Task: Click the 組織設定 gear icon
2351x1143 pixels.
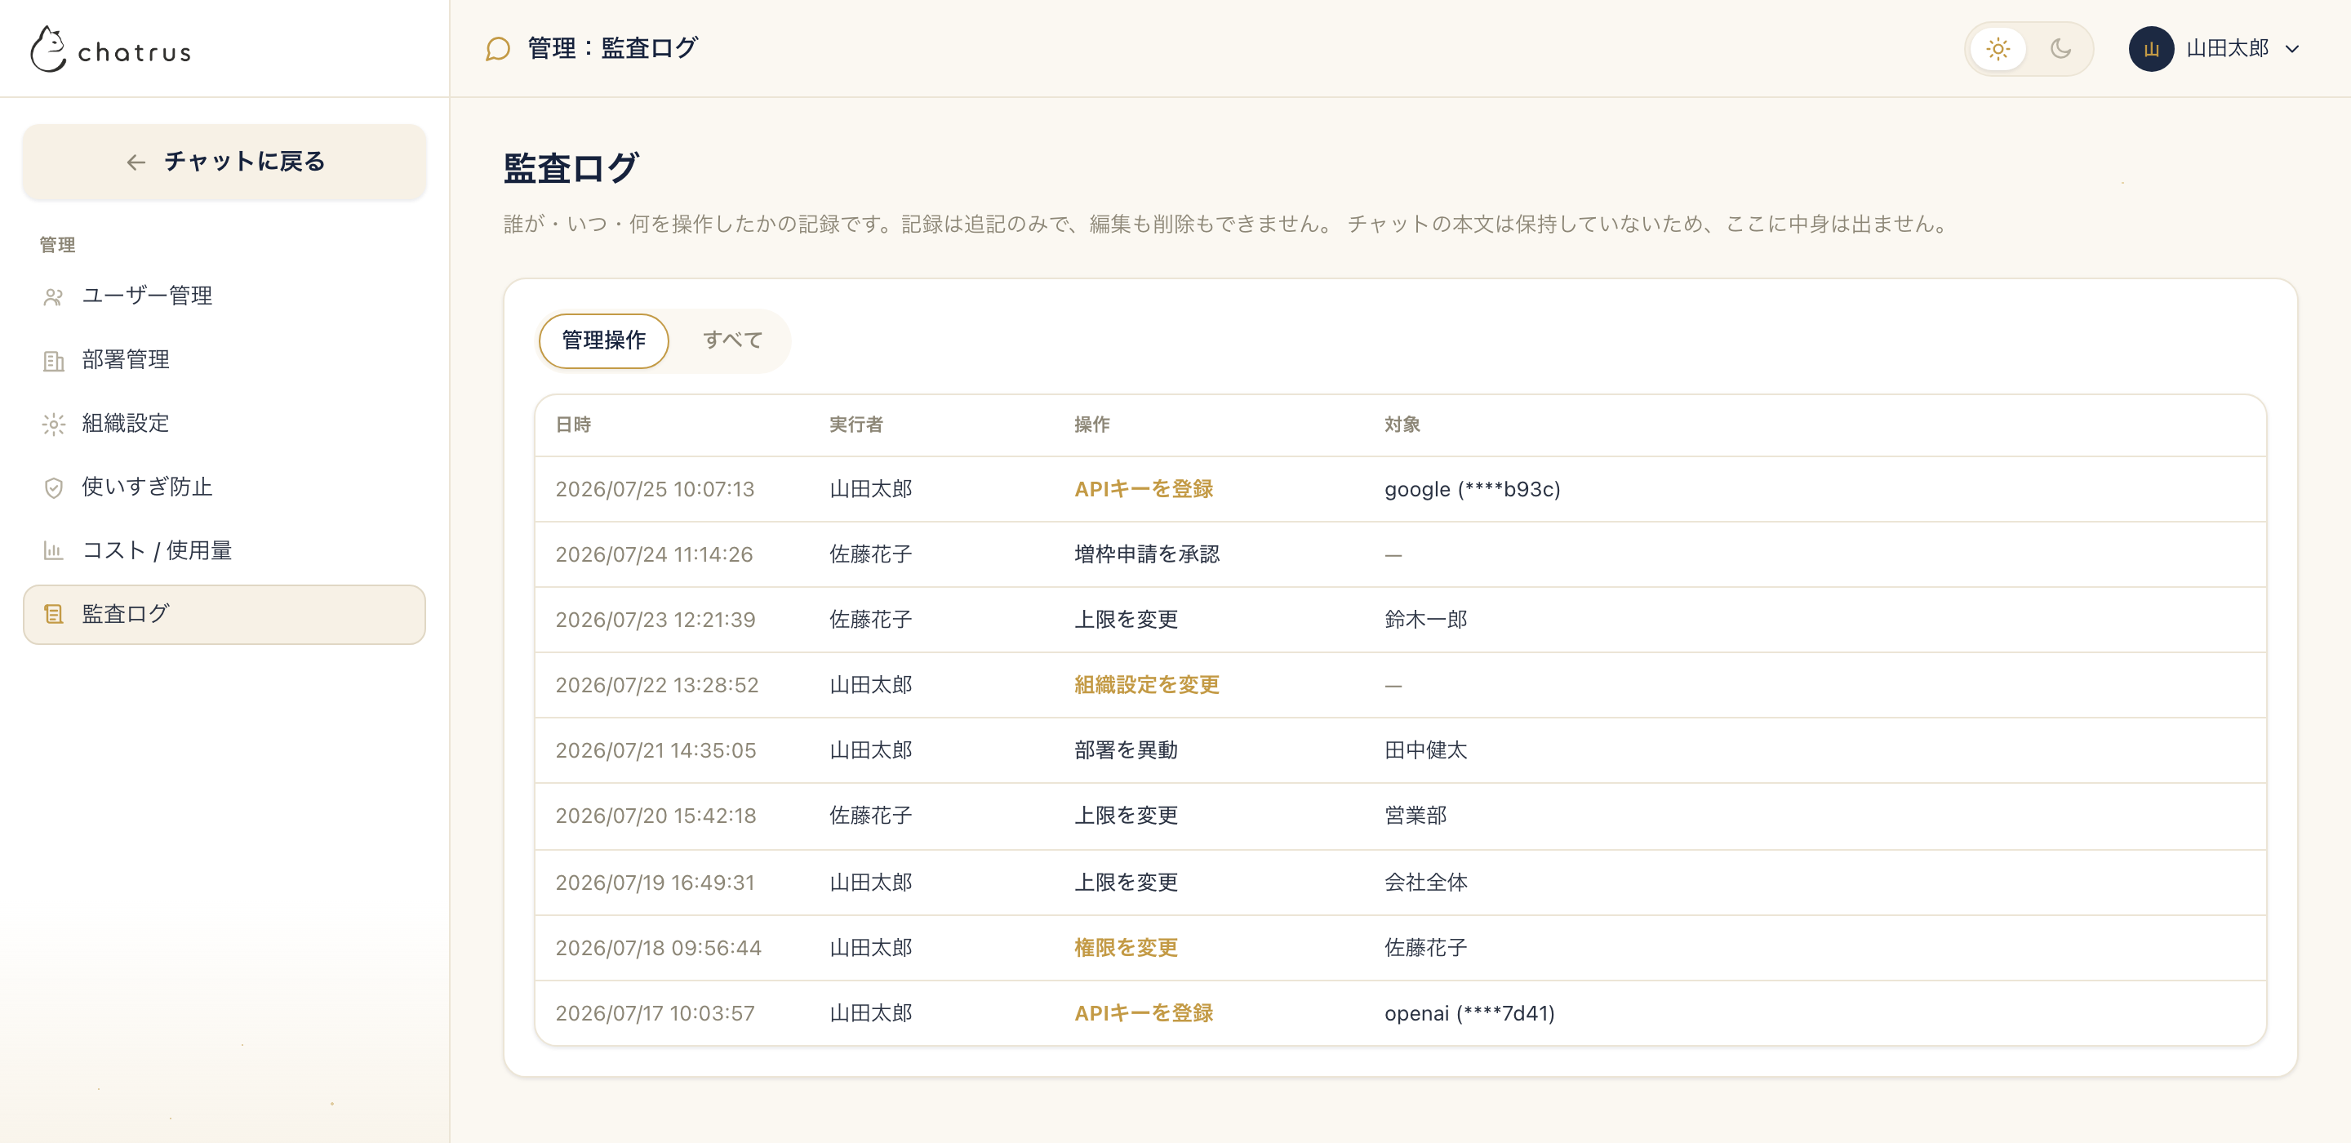Action: [53, 425]
